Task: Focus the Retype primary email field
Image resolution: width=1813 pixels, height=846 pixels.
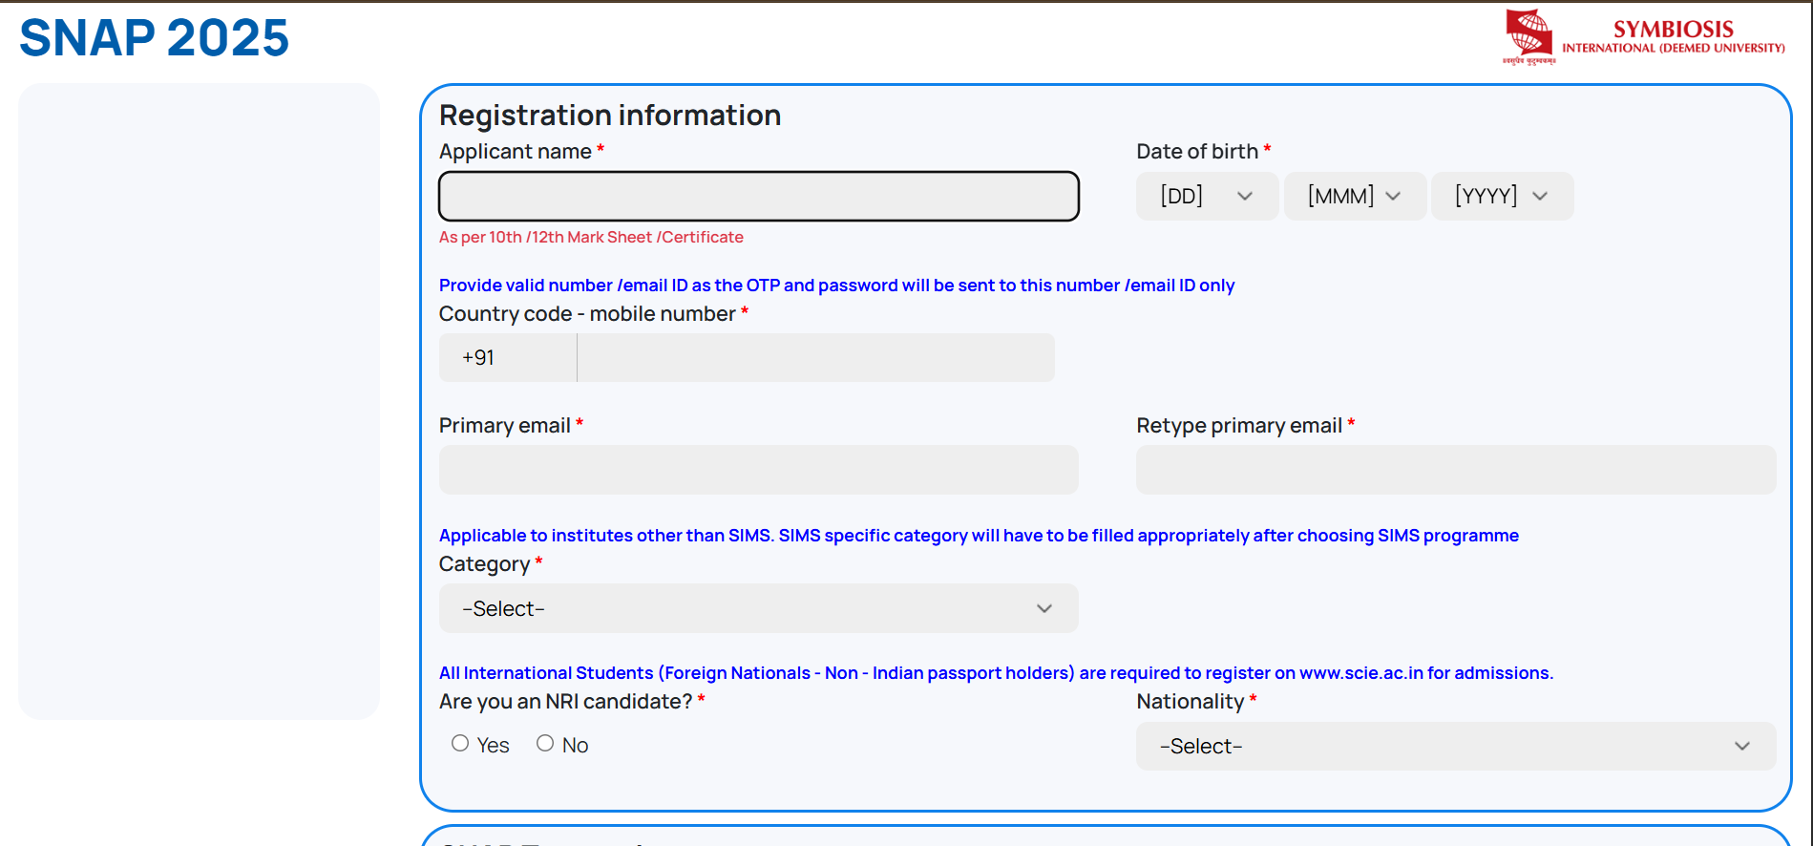Action: 1456,470
